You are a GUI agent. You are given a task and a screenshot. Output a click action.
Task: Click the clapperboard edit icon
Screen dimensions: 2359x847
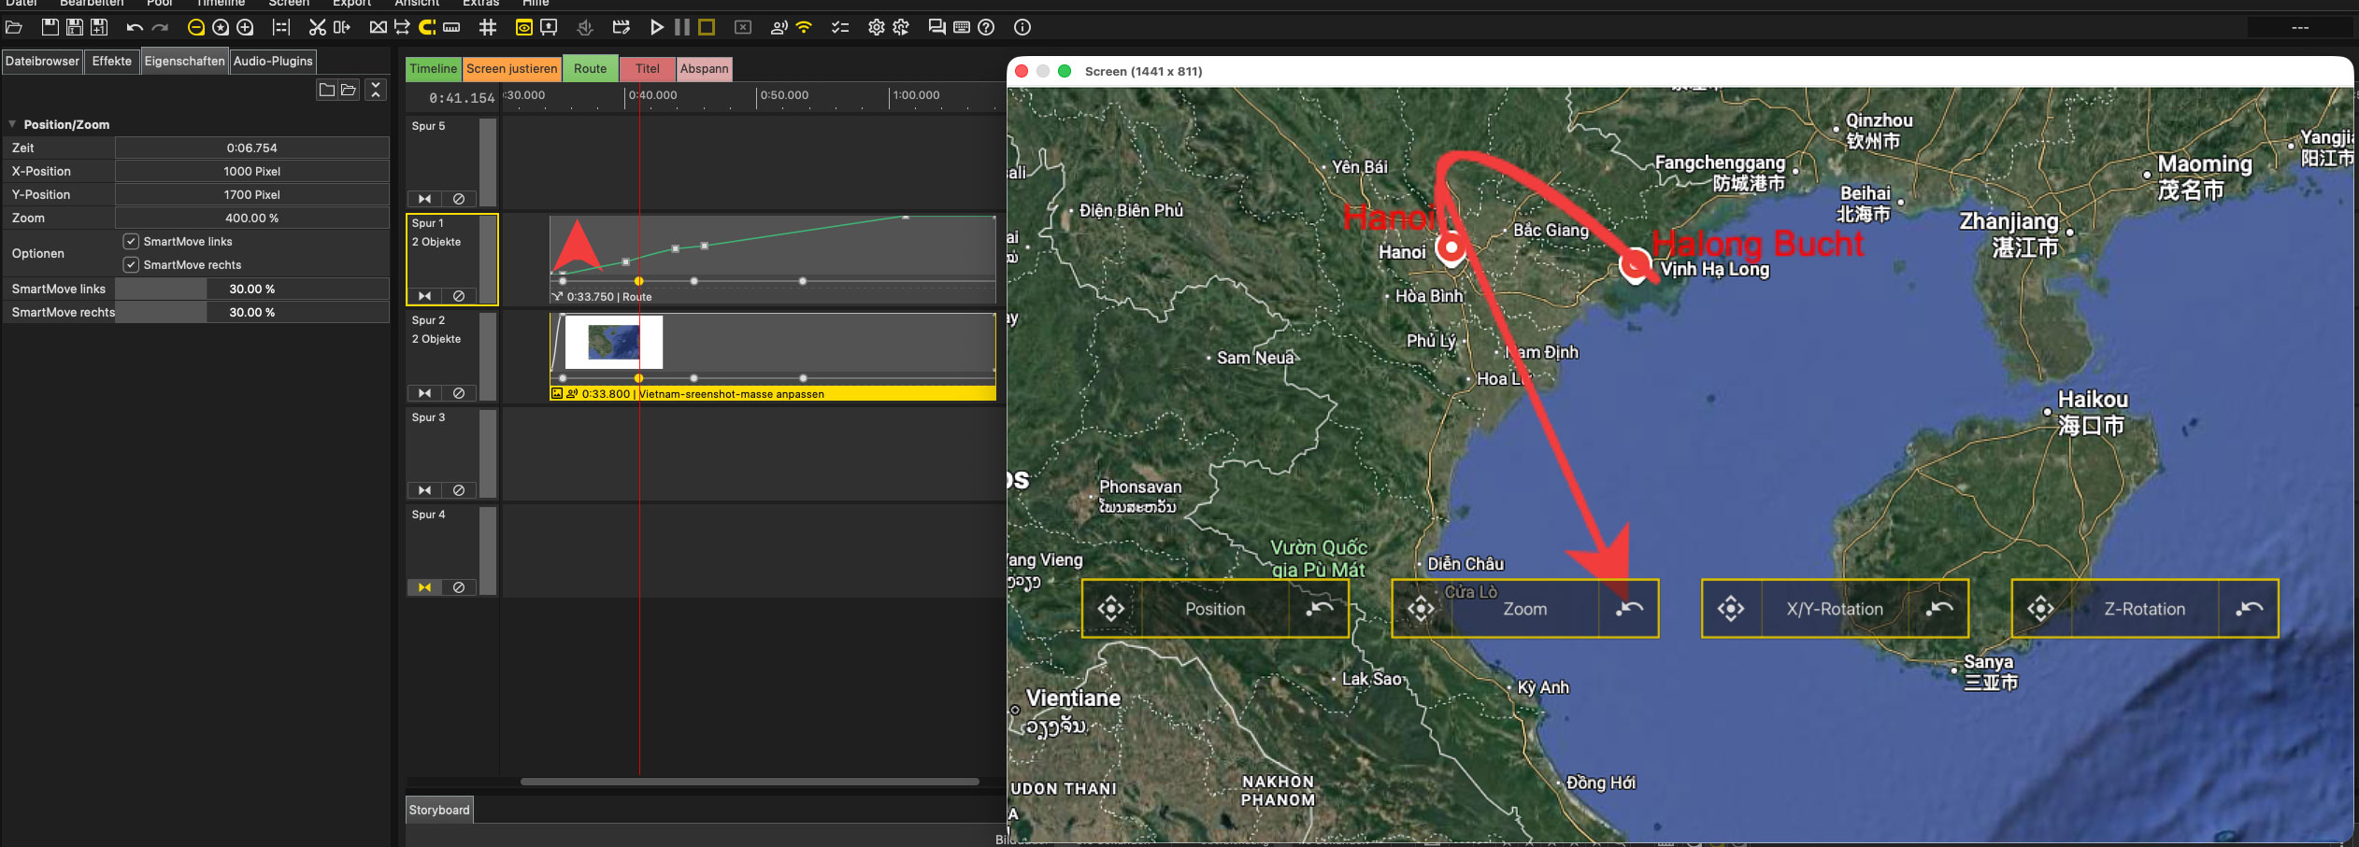[622, 27]
